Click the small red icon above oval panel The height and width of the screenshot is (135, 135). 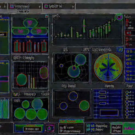[x=47, y=16]
